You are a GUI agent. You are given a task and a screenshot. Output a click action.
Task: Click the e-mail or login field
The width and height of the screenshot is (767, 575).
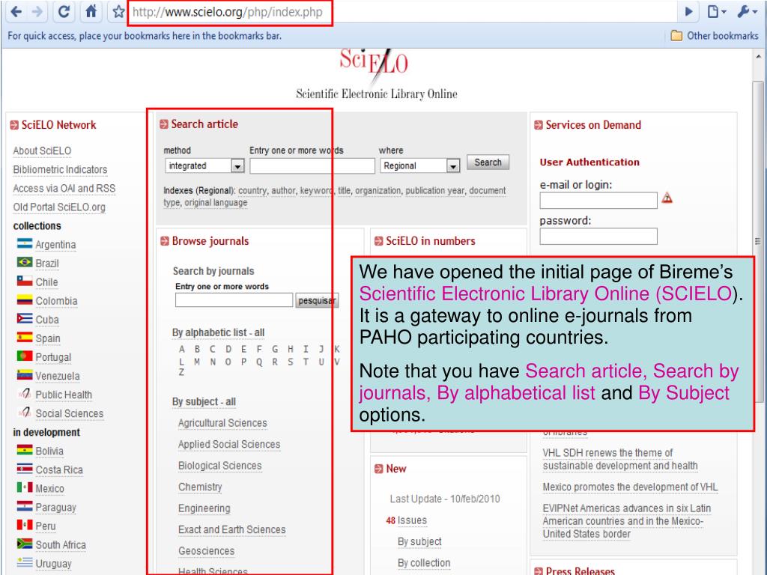click(x=598, y=201)
